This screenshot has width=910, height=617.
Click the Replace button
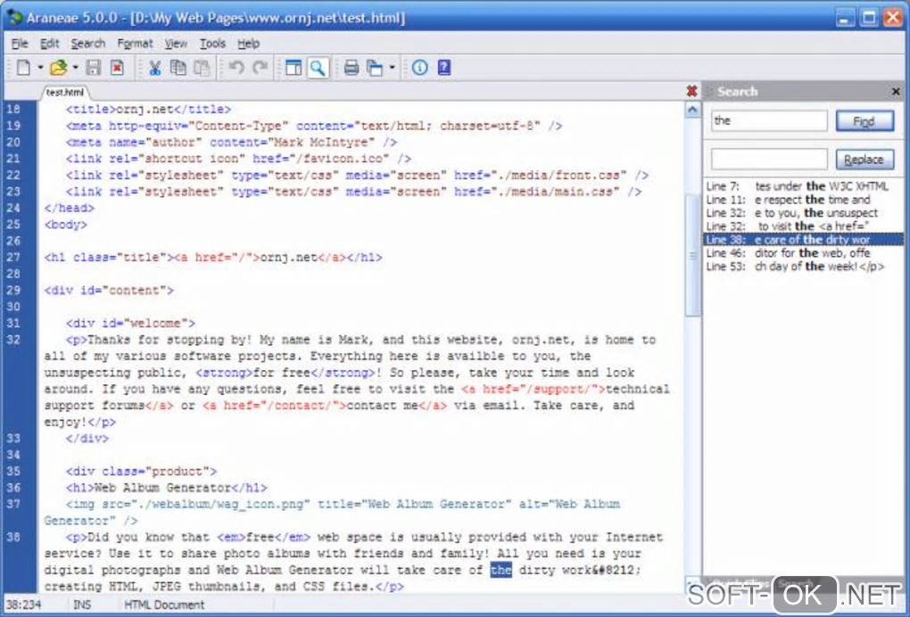tap(864, 160)
